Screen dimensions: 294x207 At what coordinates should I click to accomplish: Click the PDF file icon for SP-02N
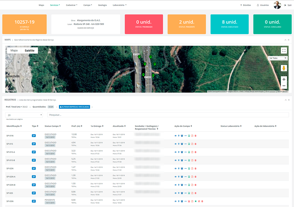point(192,169)
